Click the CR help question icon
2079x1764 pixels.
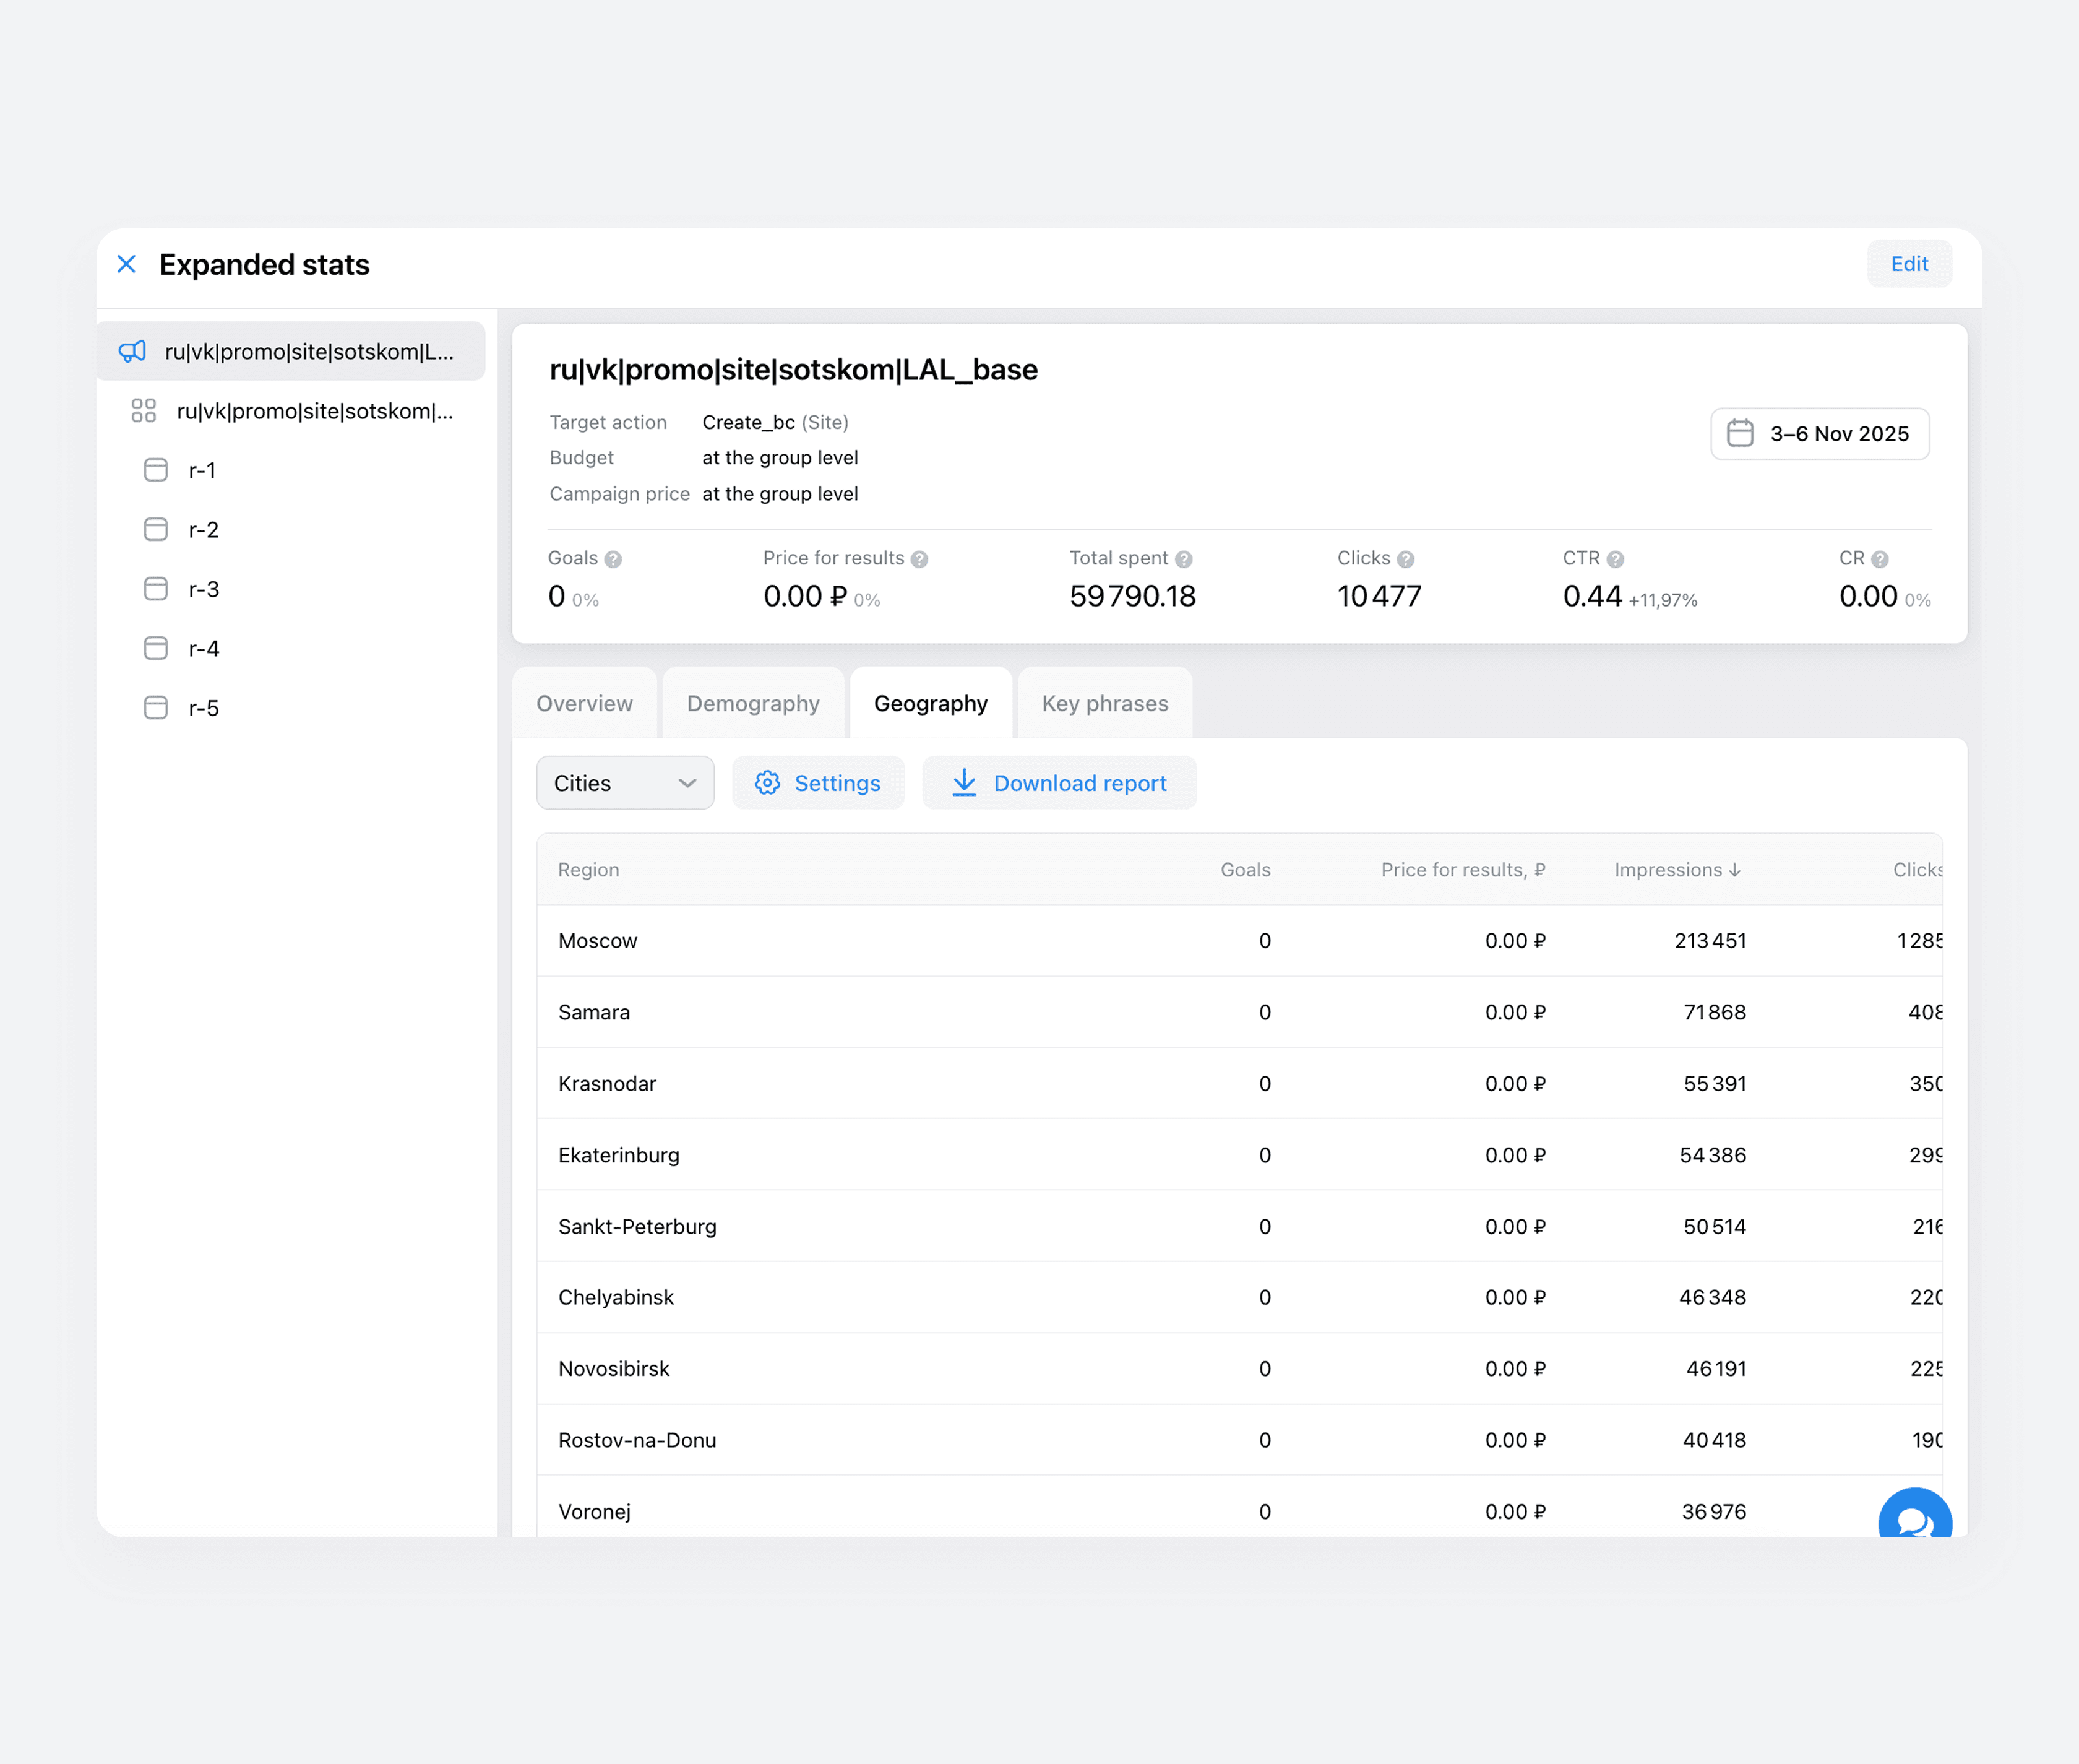[1879, 560]
